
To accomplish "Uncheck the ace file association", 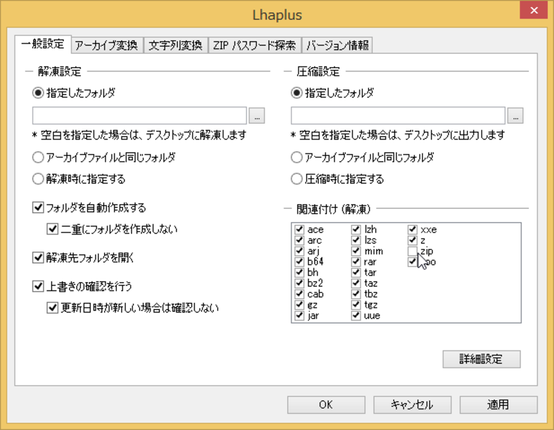I will (x=299, y=230).
